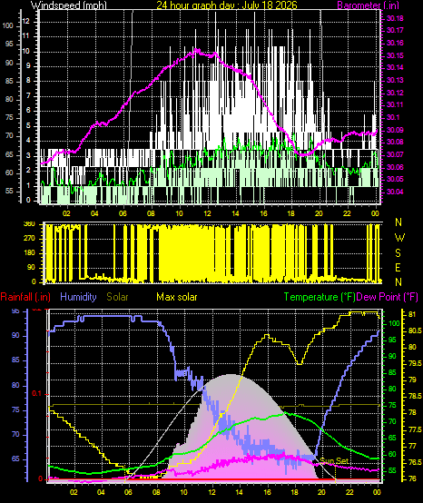Click the 0.1 rainfall scale value

click(x=37, y=394)
